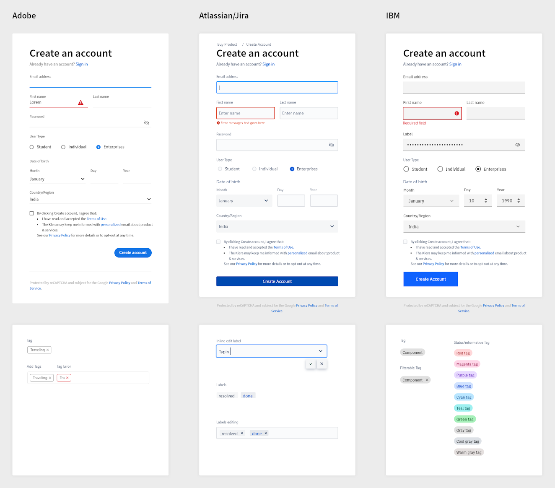Screen dimensions: 555x488
Task: Expand the Inline edit label dropdown chevron
Action: coord(321,351)
